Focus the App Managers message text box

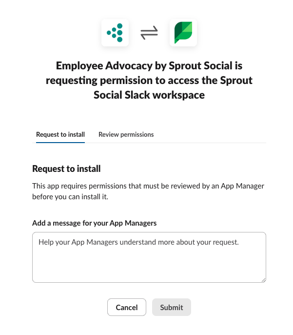(x=149, y=257)
